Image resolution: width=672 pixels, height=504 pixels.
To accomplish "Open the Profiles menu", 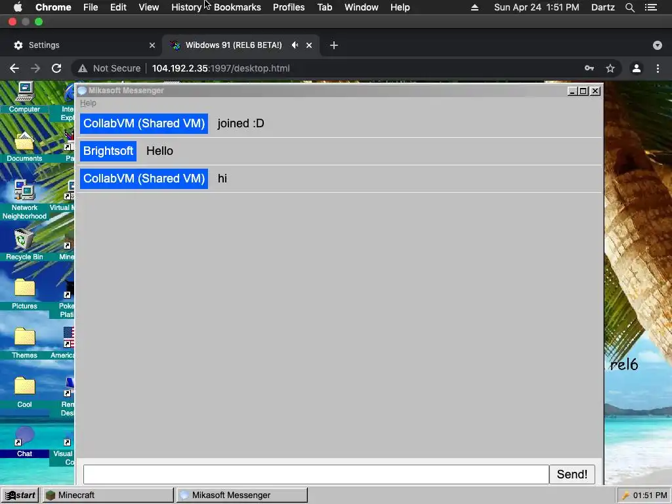I will [x=289, y=7].
